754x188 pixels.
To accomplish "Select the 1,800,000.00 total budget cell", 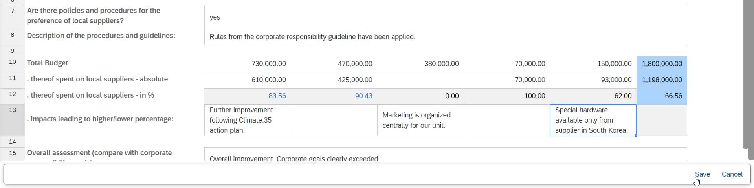I will point(662,64).
